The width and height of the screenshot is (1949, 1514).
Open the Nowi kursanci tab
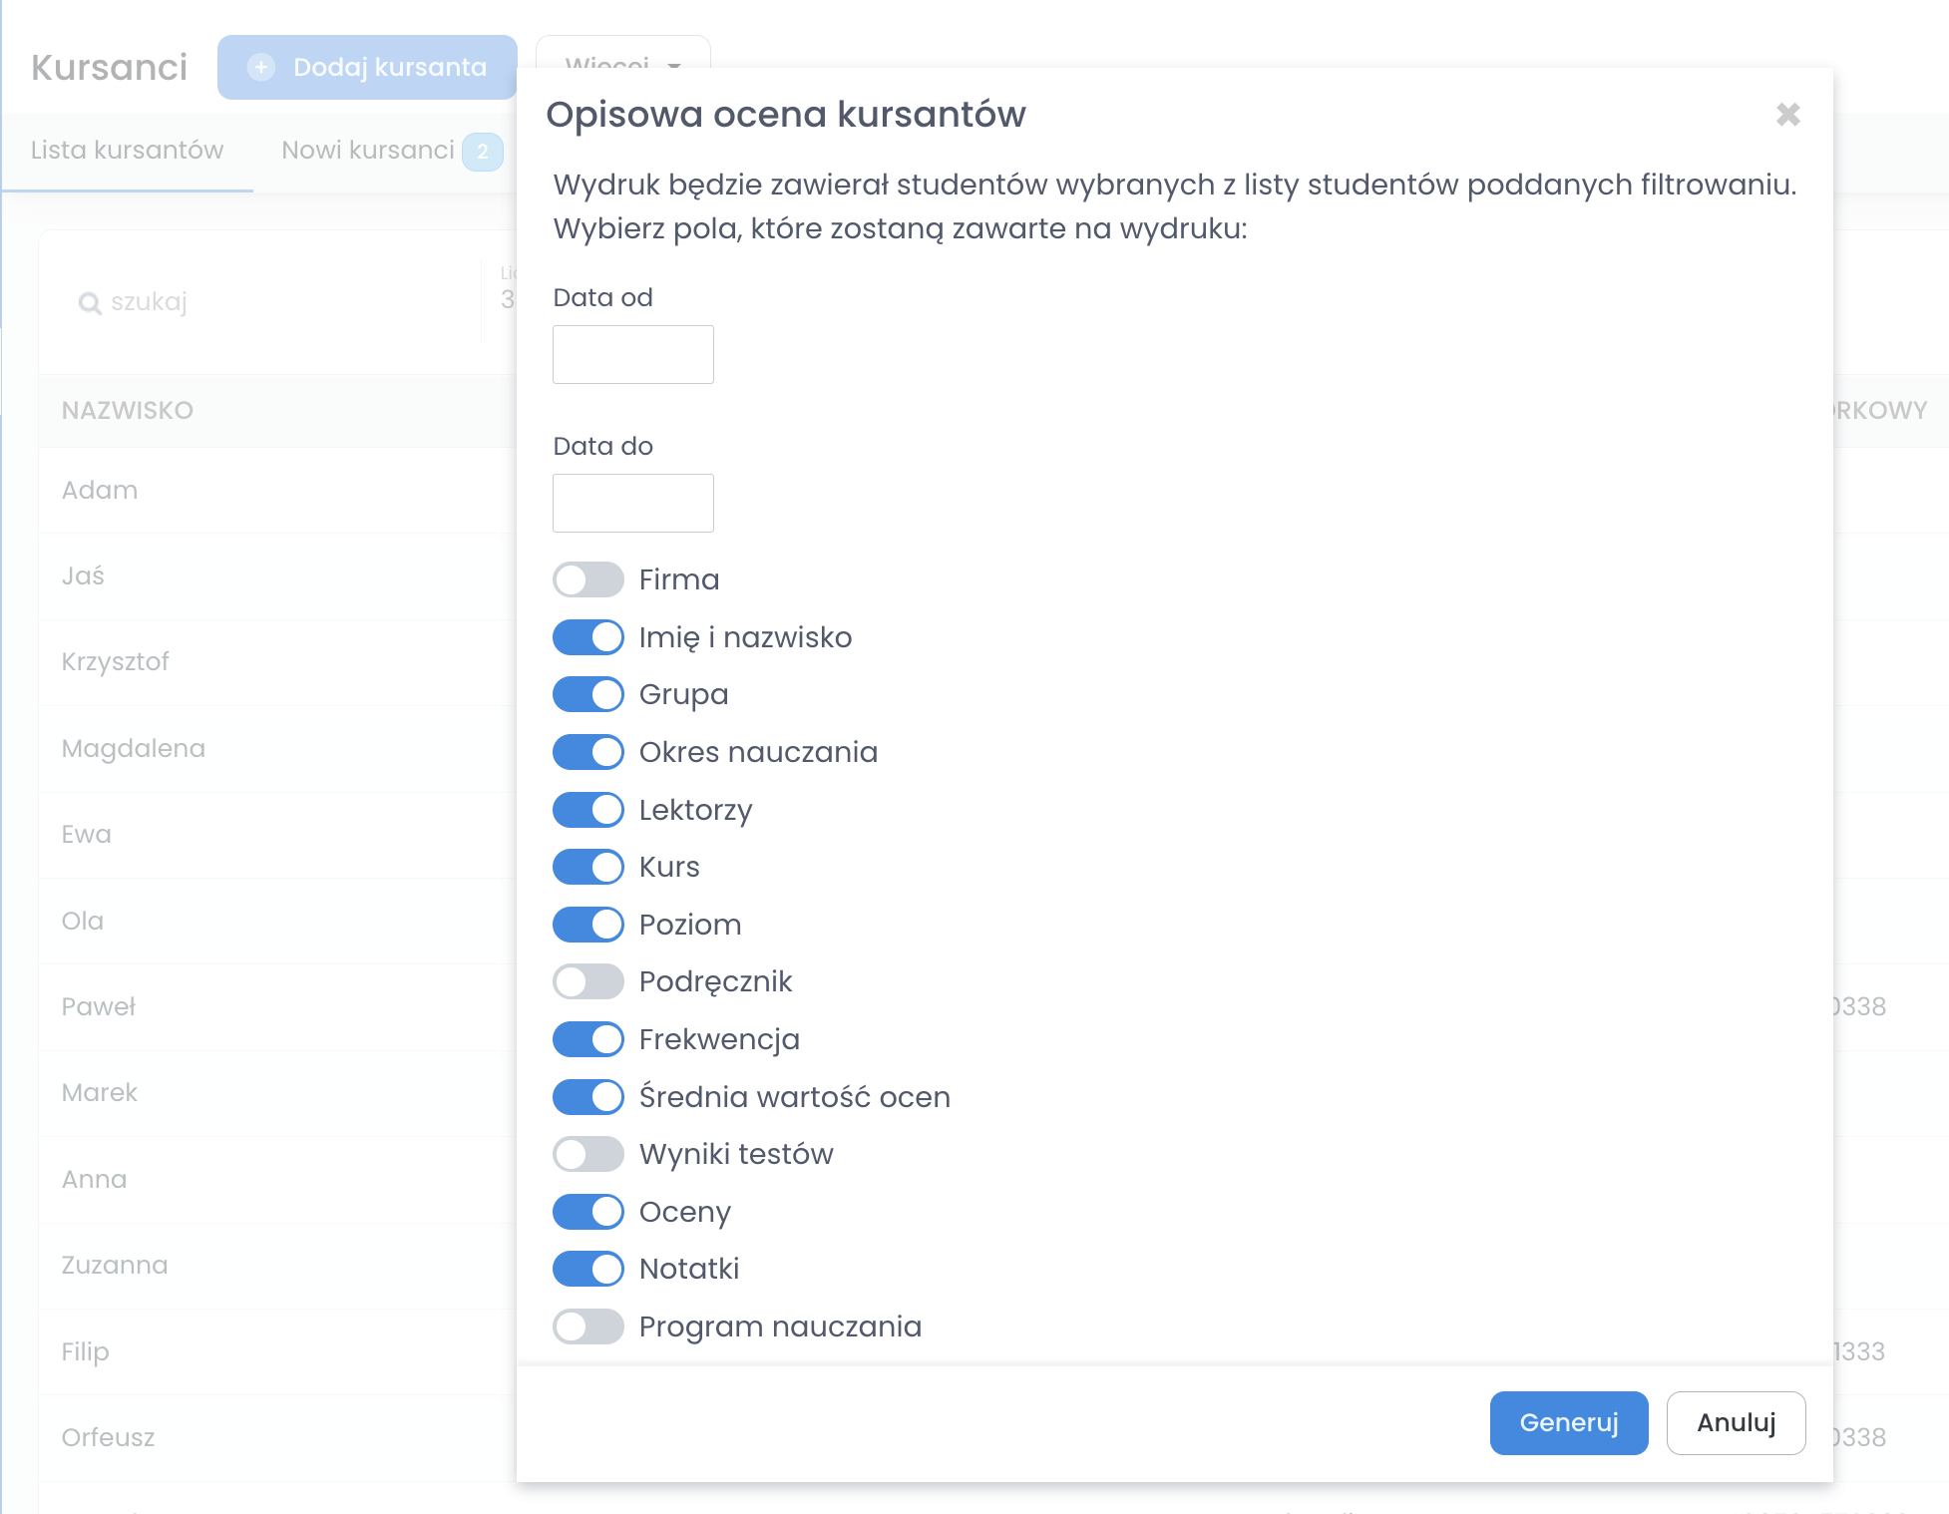368,150
